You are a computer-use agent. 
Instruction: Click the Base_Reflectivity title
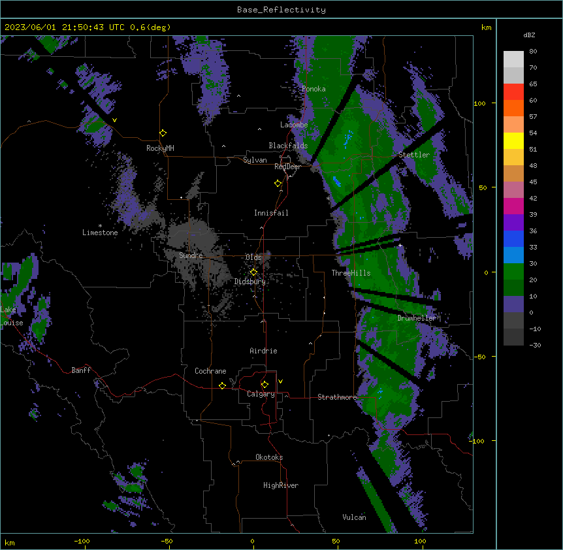point(281,10)
